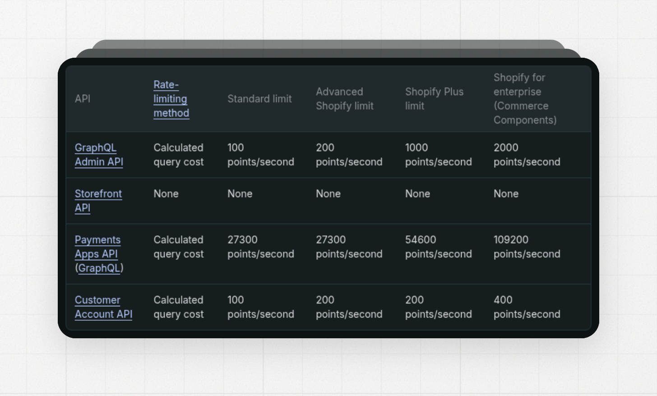Screen dimensions: 657x396
Task: Click the API column header
Action: pyautogui.click(x=83, y=99)
